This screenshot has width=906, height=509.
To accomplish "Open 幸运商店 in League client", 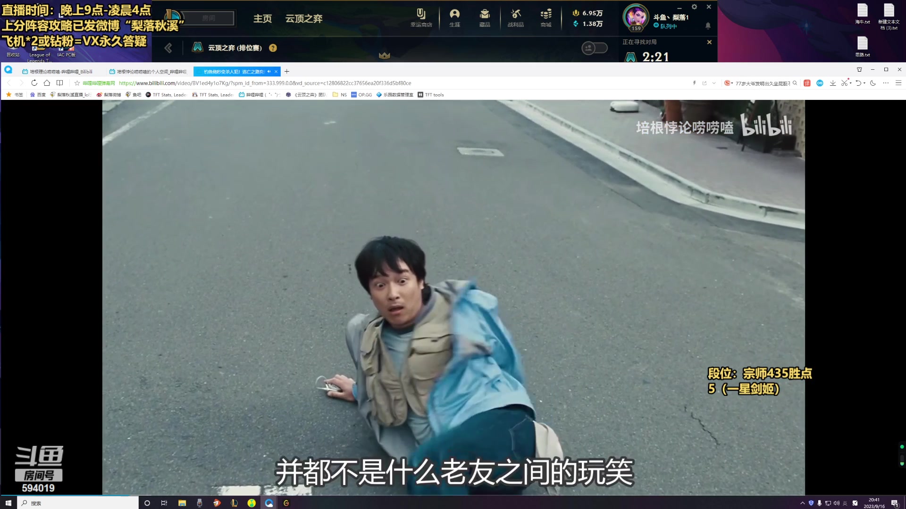I will [421, 18].
